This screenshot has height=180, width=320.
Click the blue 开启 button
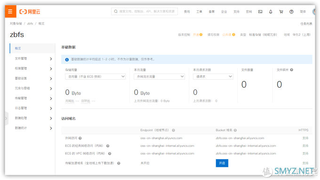[x=222, y=163]
